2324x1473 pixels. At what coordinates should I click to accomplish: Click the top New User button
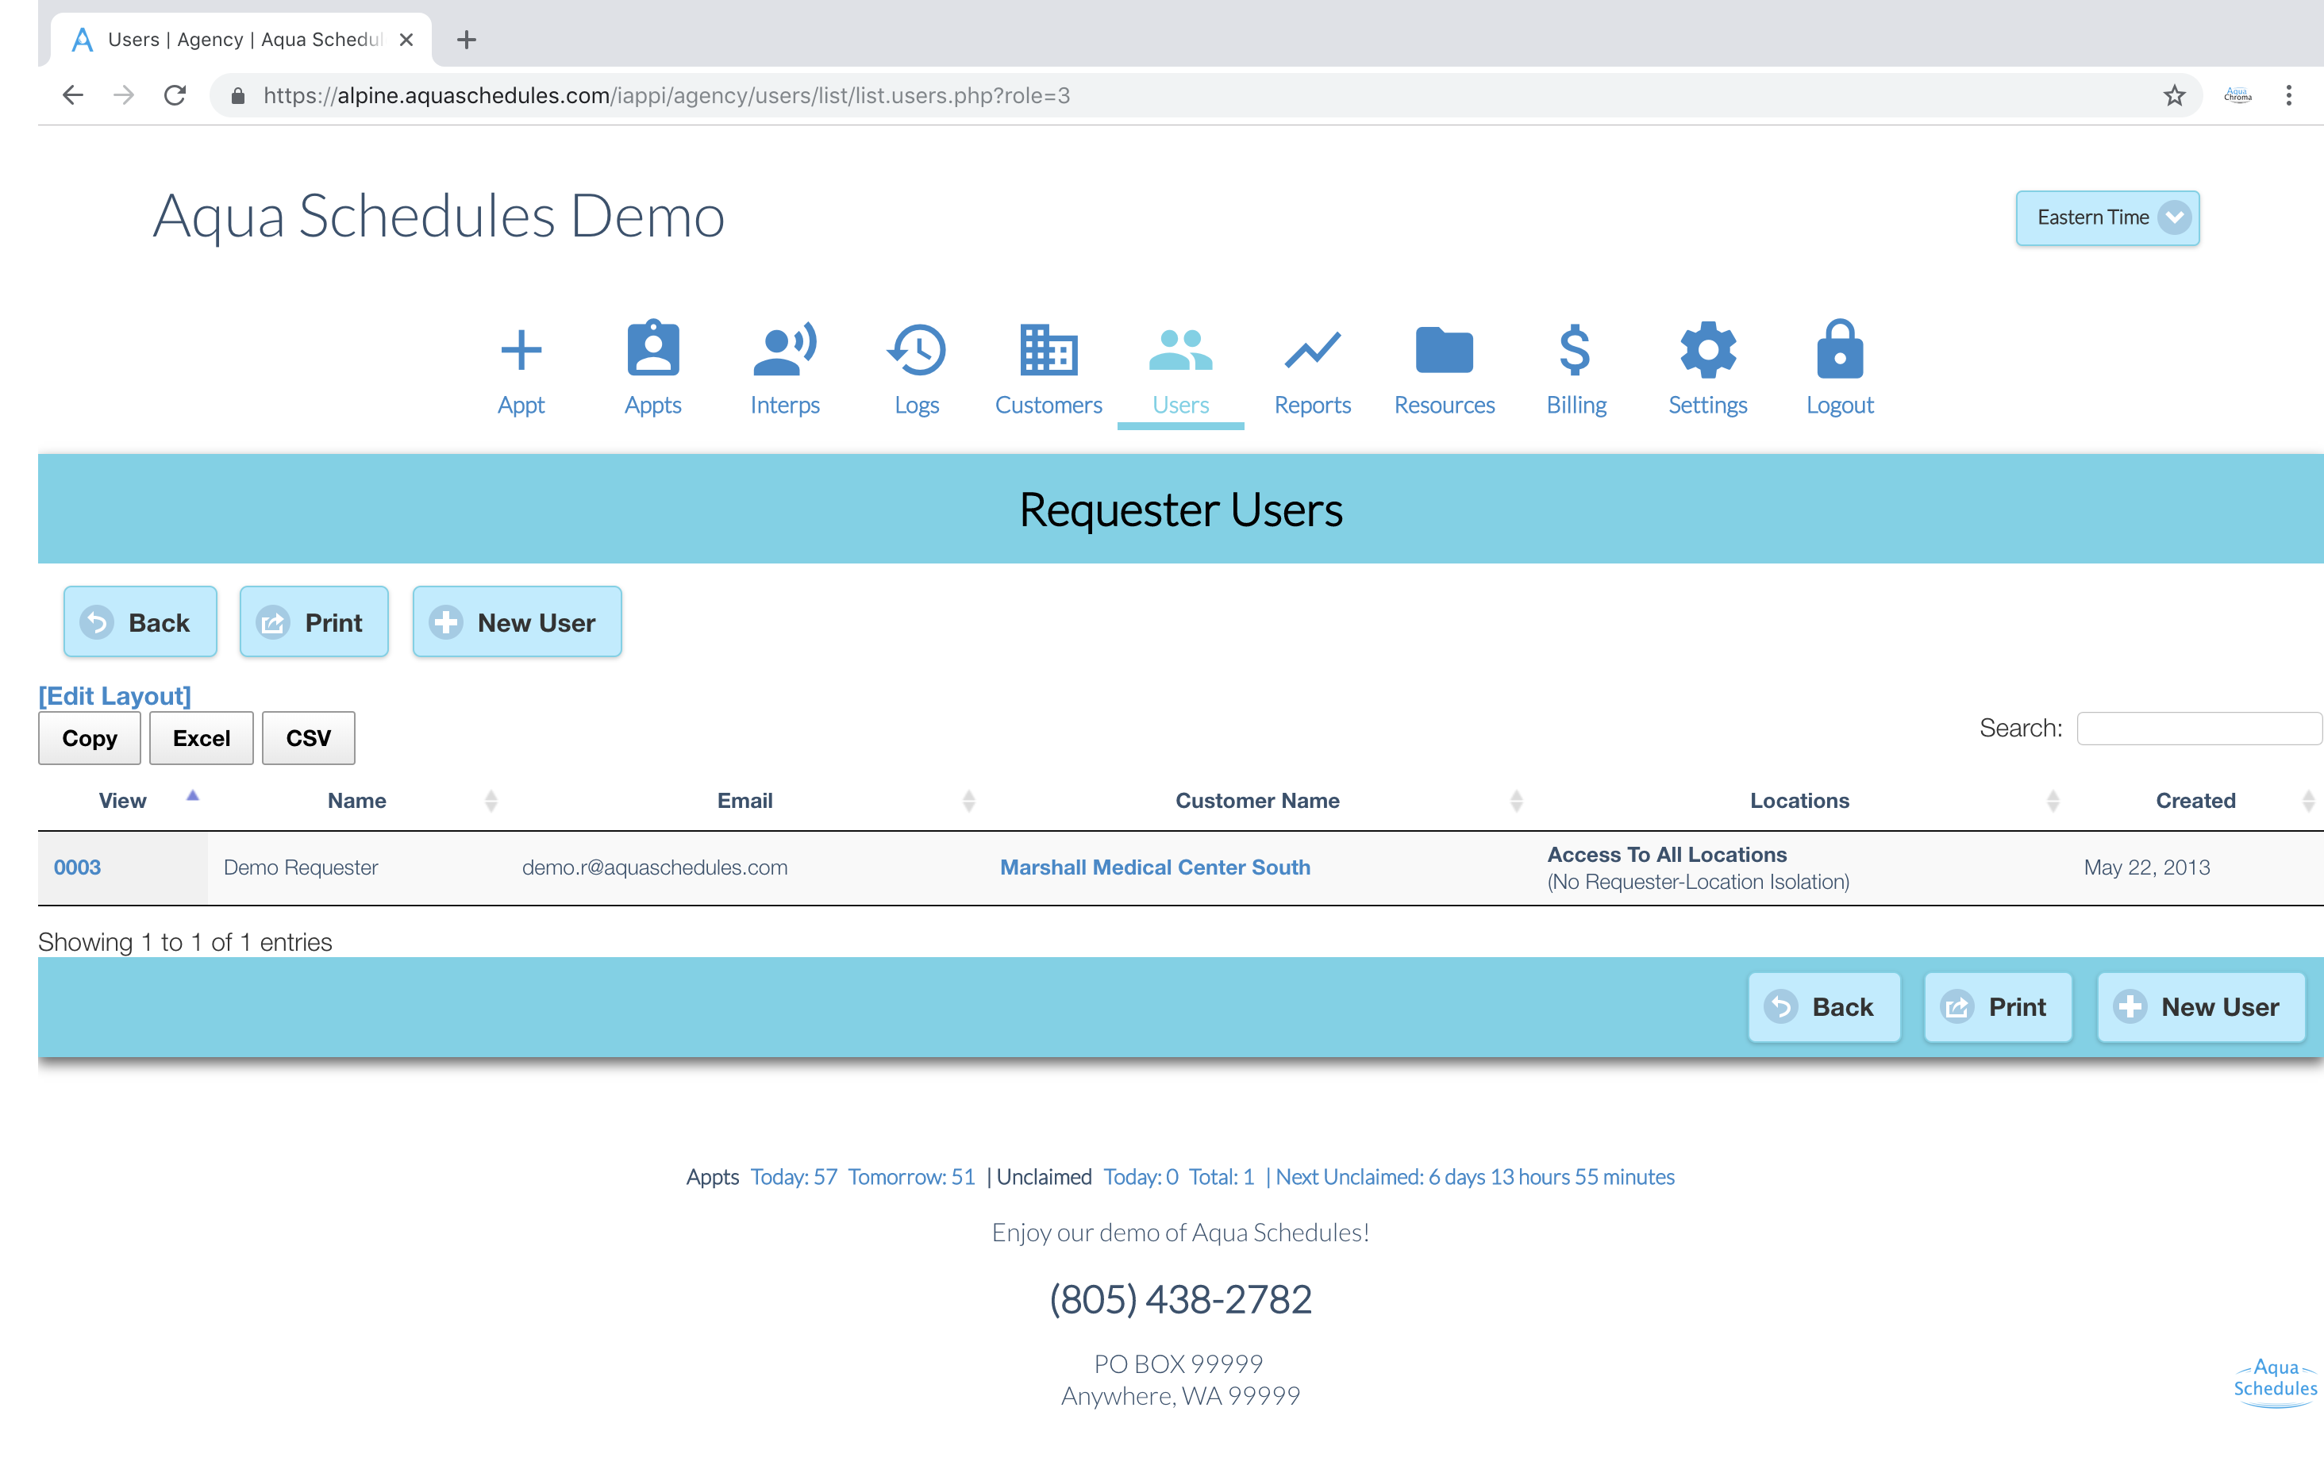coord(517,621)
